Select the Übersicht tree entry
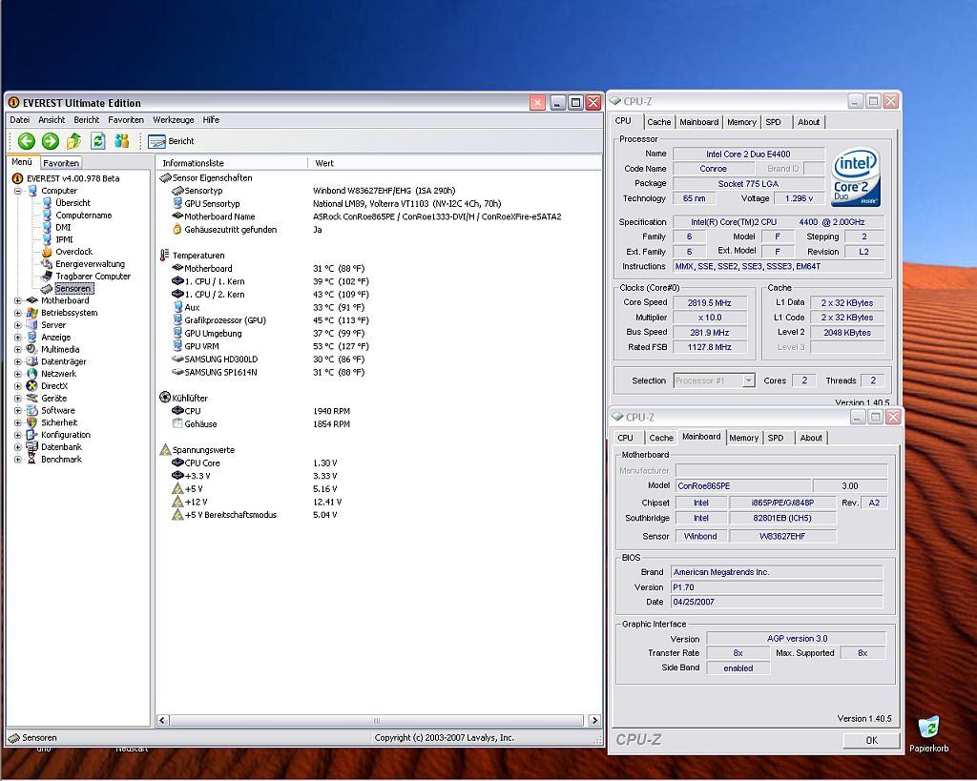 (73, 203)
